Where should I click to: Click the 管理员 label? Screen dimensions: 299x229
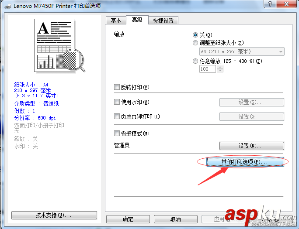(x=122, y=146)
